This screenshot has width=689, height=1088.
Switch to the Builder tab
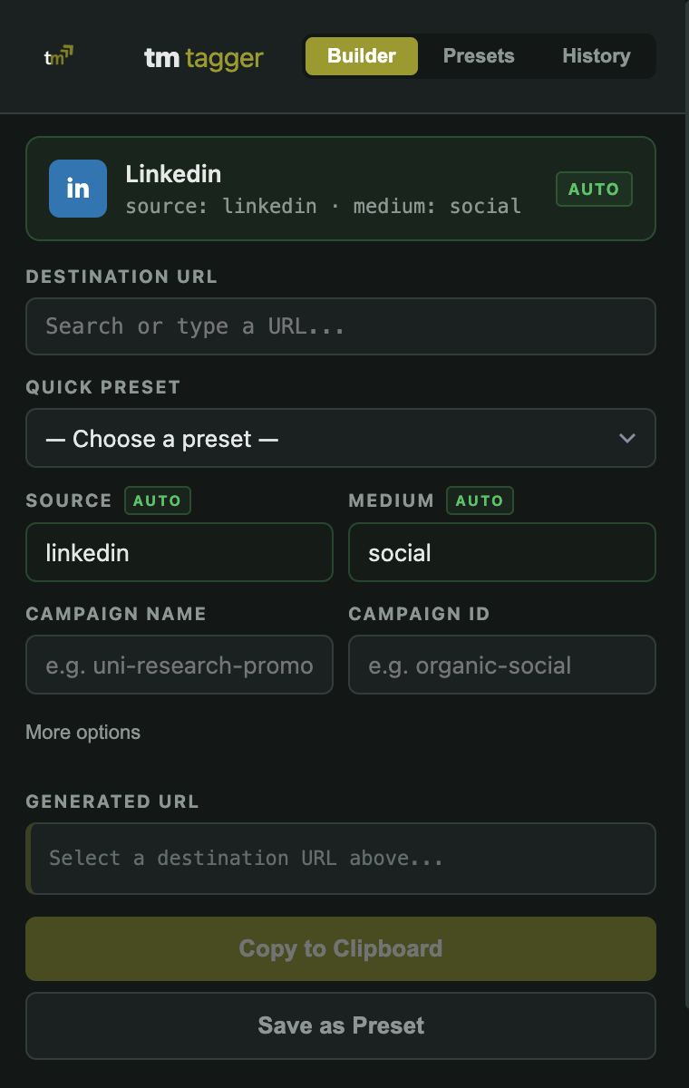(362, 56)
